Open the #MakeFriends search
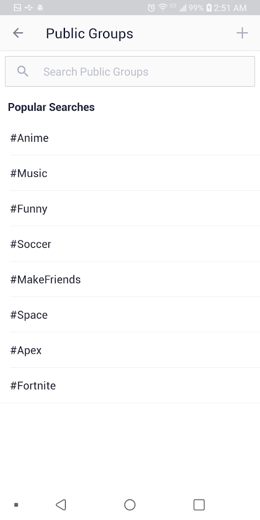This screenshot has width=260, height=520. pos(130,279)
